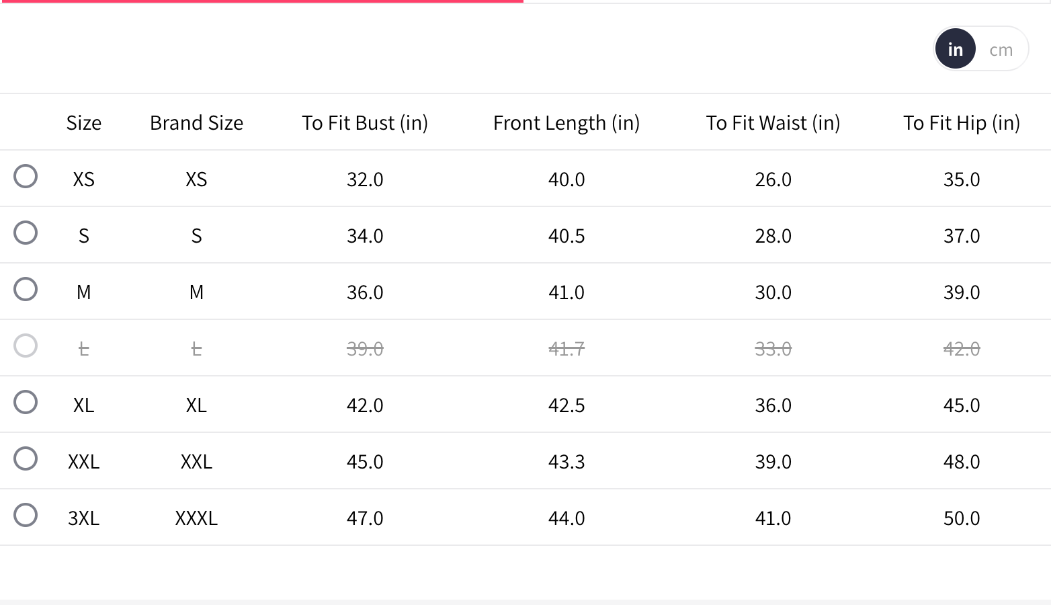Select the S size radio button
Screen dimensions: 1051x605
(x=26, y=233)
